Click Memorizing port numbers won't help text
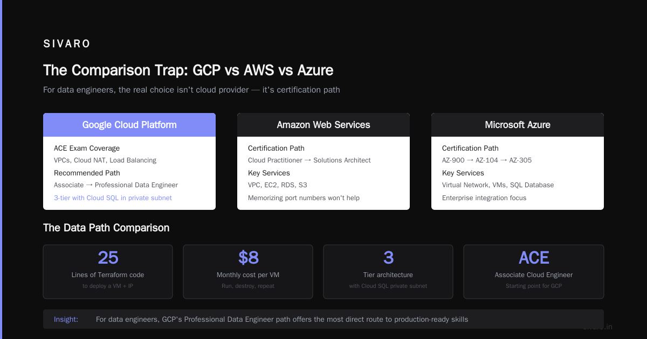Image resolution: width=647 pixels, height=339 pixels. 304,198
